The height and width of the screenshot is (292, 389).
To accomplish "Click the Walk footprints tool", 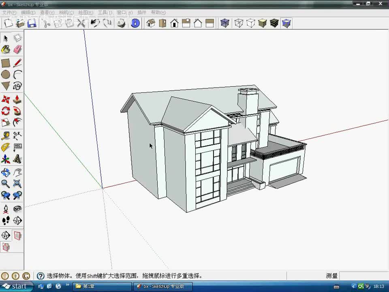I will coord(6,221).
